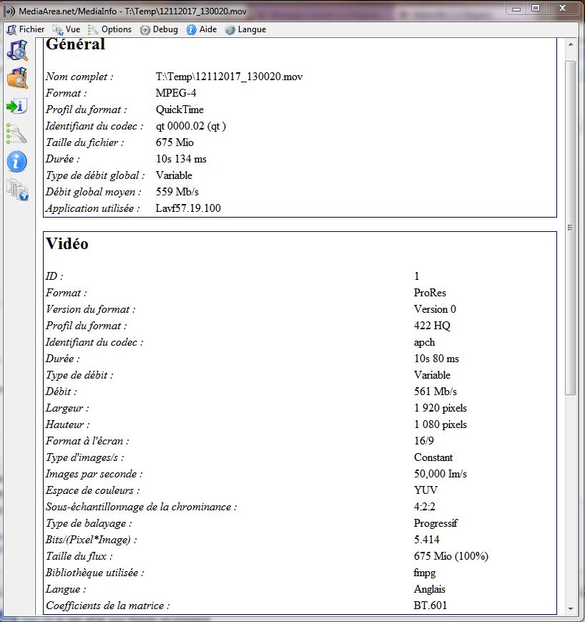Open Preferences via the wrench sidebar icon
This screenshot has width=585, height=622.
tap(16, 133)
